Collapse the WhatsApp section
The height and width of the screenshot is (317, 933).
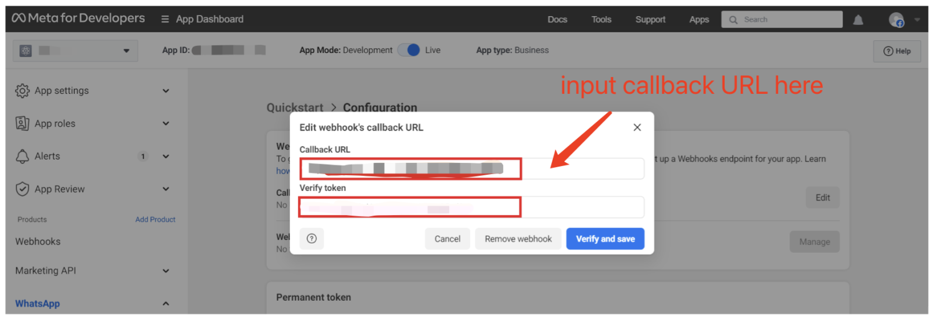click(166, 304)
